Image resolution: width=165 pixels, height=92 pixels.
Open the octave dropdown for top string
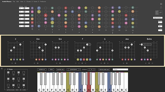[21, 8]
